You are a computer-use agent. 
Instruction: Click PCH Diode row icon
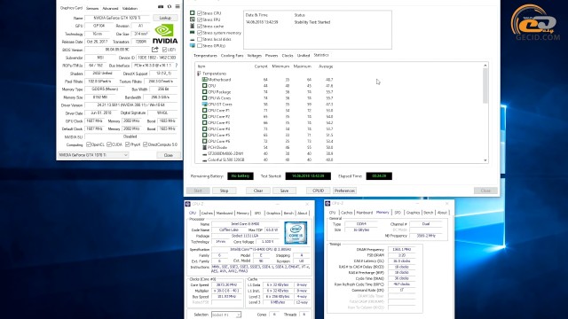[205, 147]
